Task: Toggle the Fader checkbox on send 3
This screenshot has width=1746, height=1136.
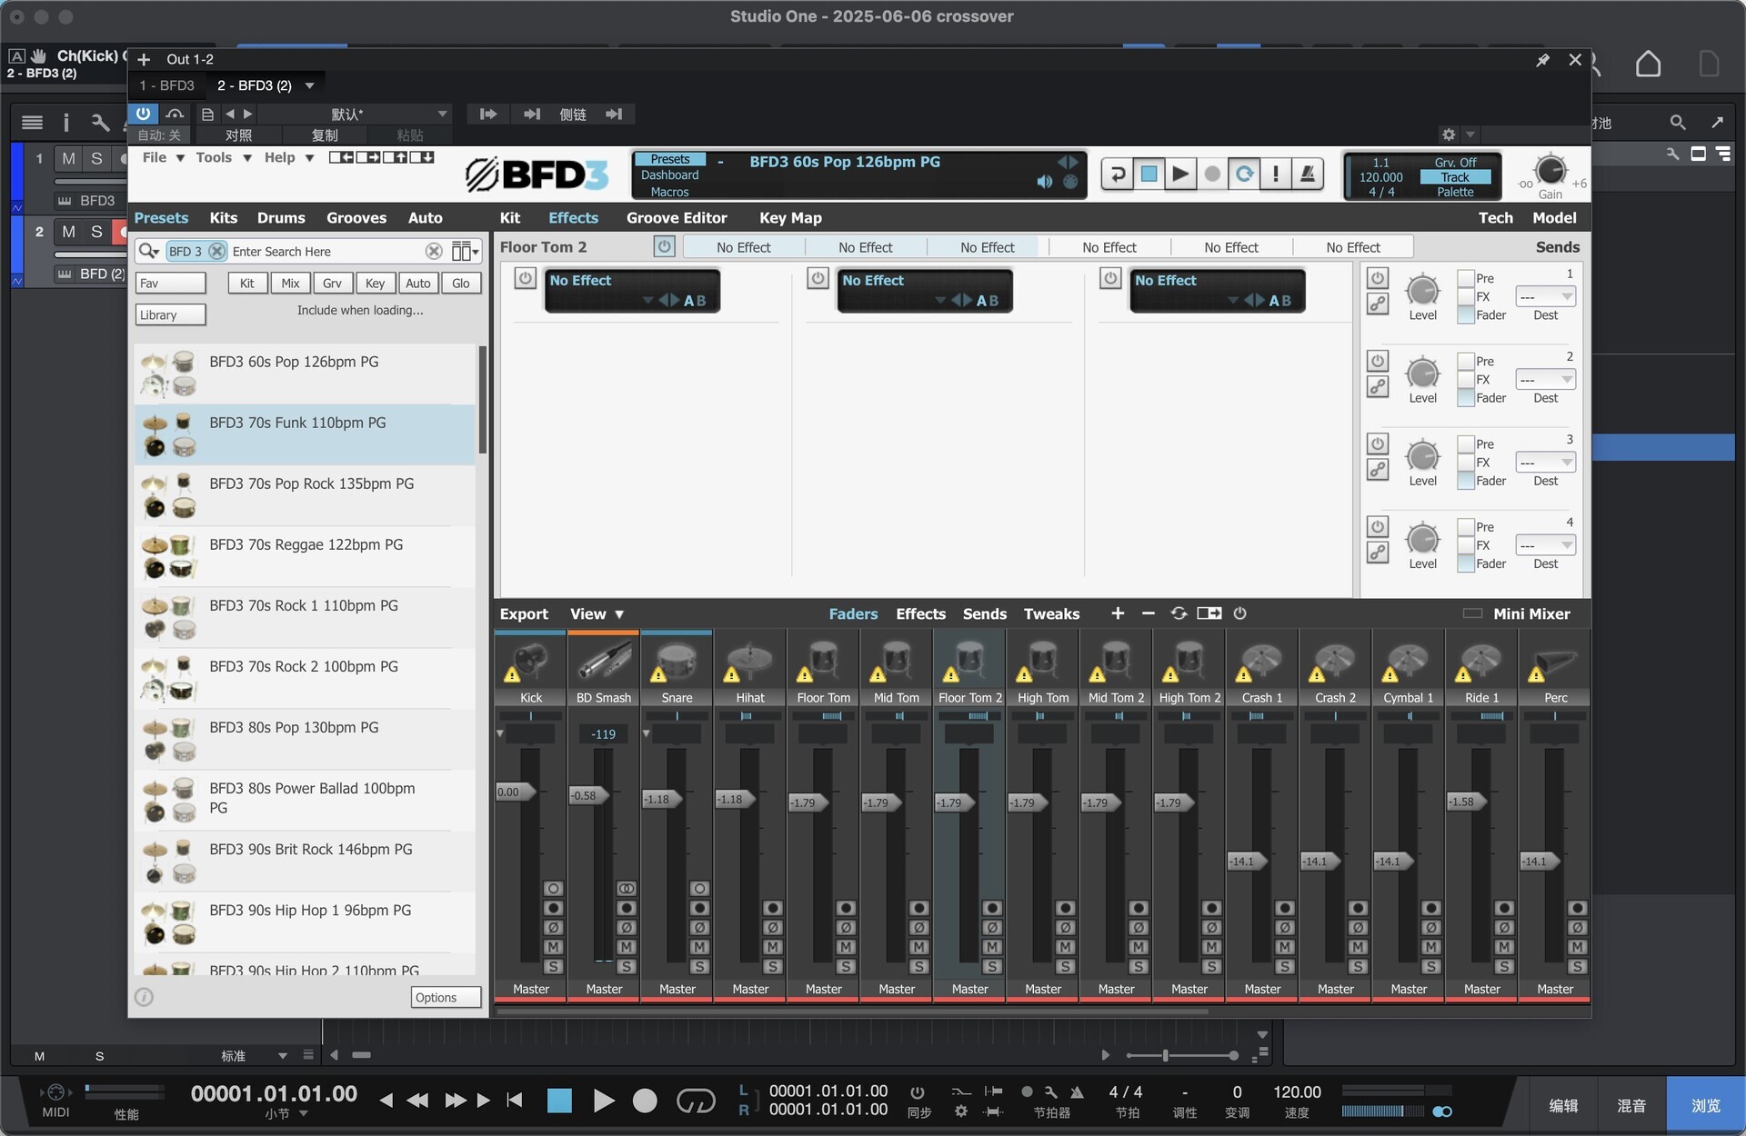Action: pos(1466,481)
